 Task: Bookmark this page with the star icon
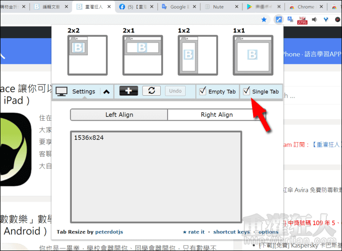click(x=264, y=20)
